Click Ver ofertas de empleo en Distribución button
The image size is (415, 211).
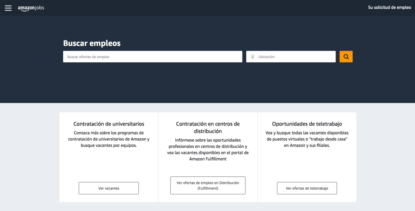tap(208, 185)
